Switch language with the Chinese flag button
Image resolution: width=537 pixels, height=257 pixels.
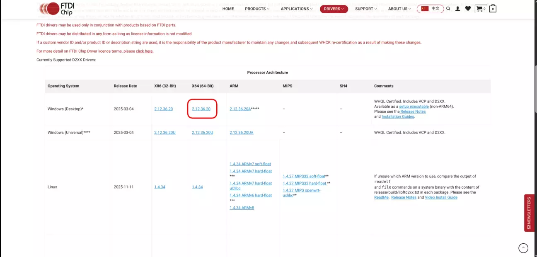click(430, 9)
